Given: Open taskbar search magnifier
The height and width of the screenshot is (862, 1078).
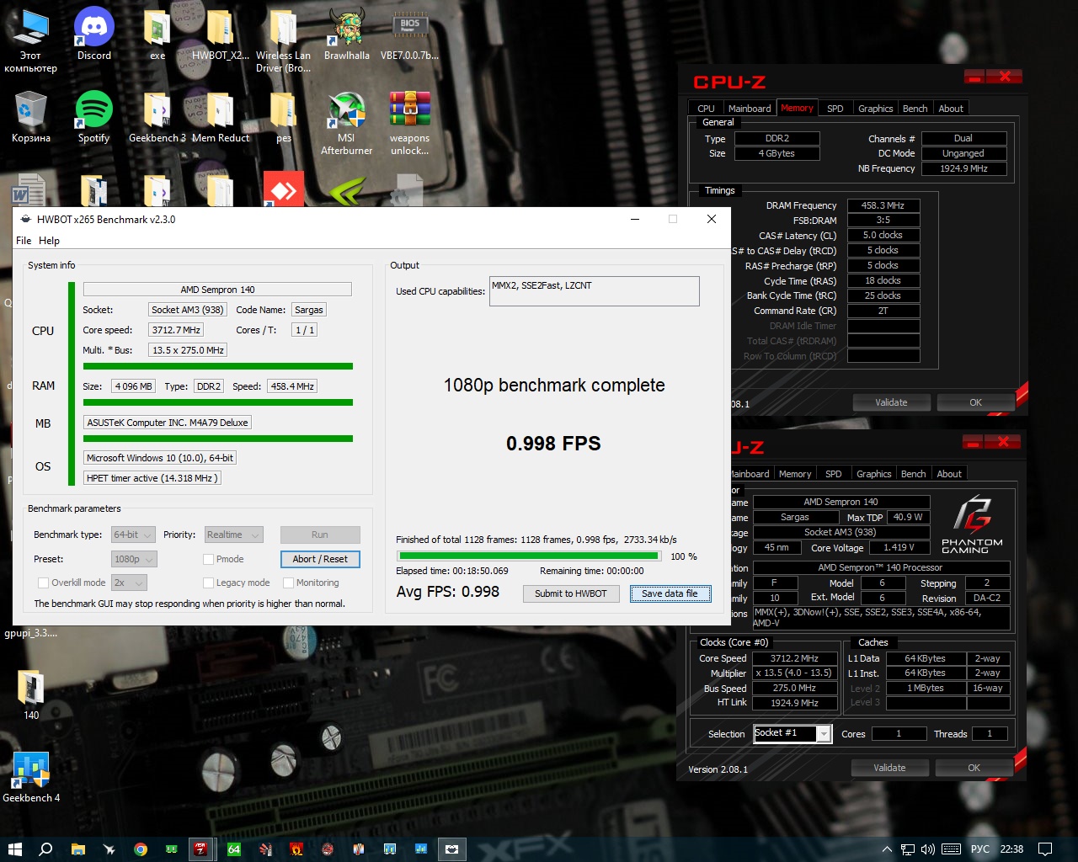Looking at the screenshot, I should point(45,849).
